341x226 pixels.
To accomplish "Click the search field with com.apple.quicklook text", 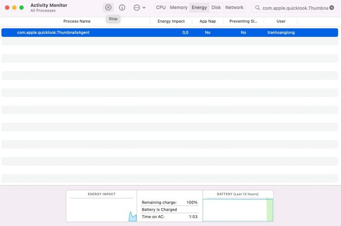I will point(295,8).
